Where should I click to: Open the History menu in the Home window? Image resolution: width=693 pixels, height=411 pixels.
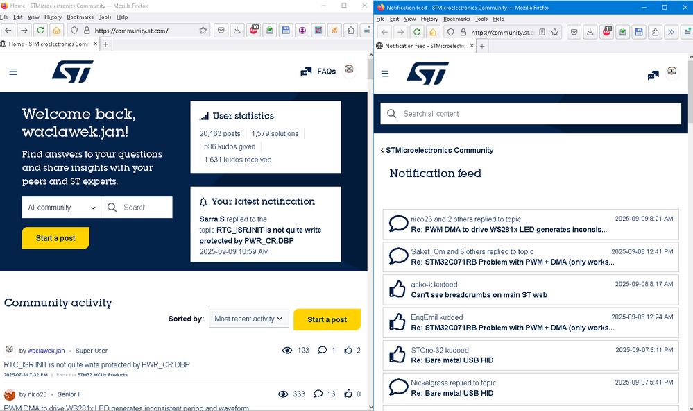(x=53, y=17)
